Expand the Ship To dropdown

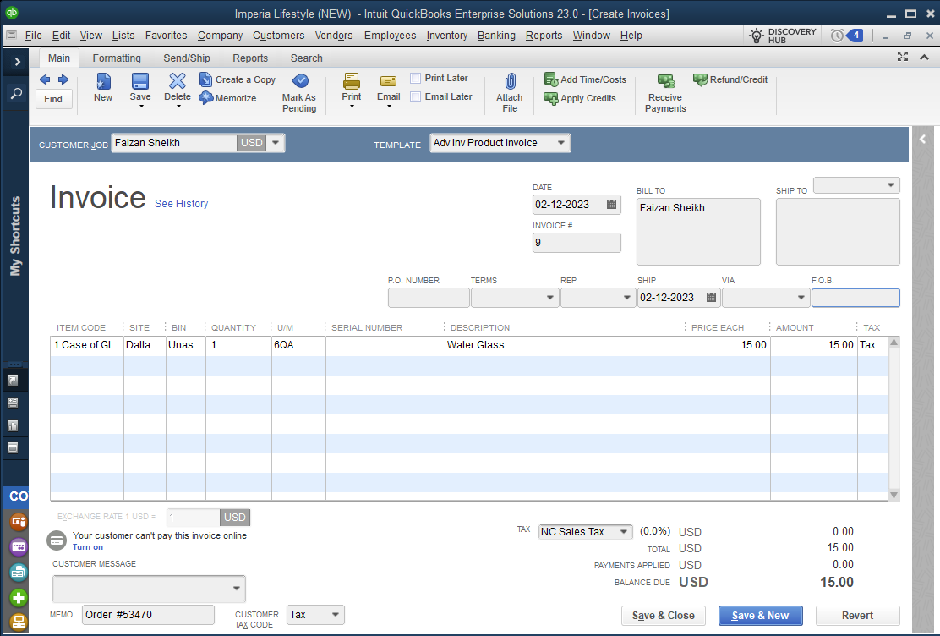pos(891,185)
